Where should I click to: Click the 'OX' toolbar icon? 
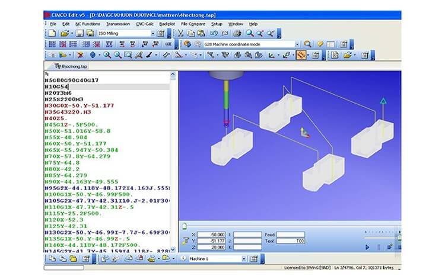click(169, 44)
